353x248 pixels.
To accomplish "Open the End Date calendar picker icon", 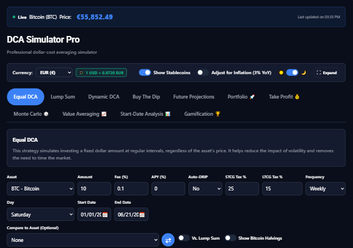I will [142, 214].
